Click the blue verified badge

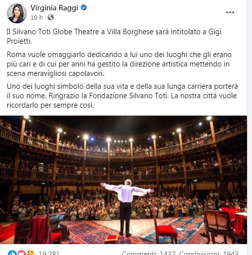tap(84, 7)
